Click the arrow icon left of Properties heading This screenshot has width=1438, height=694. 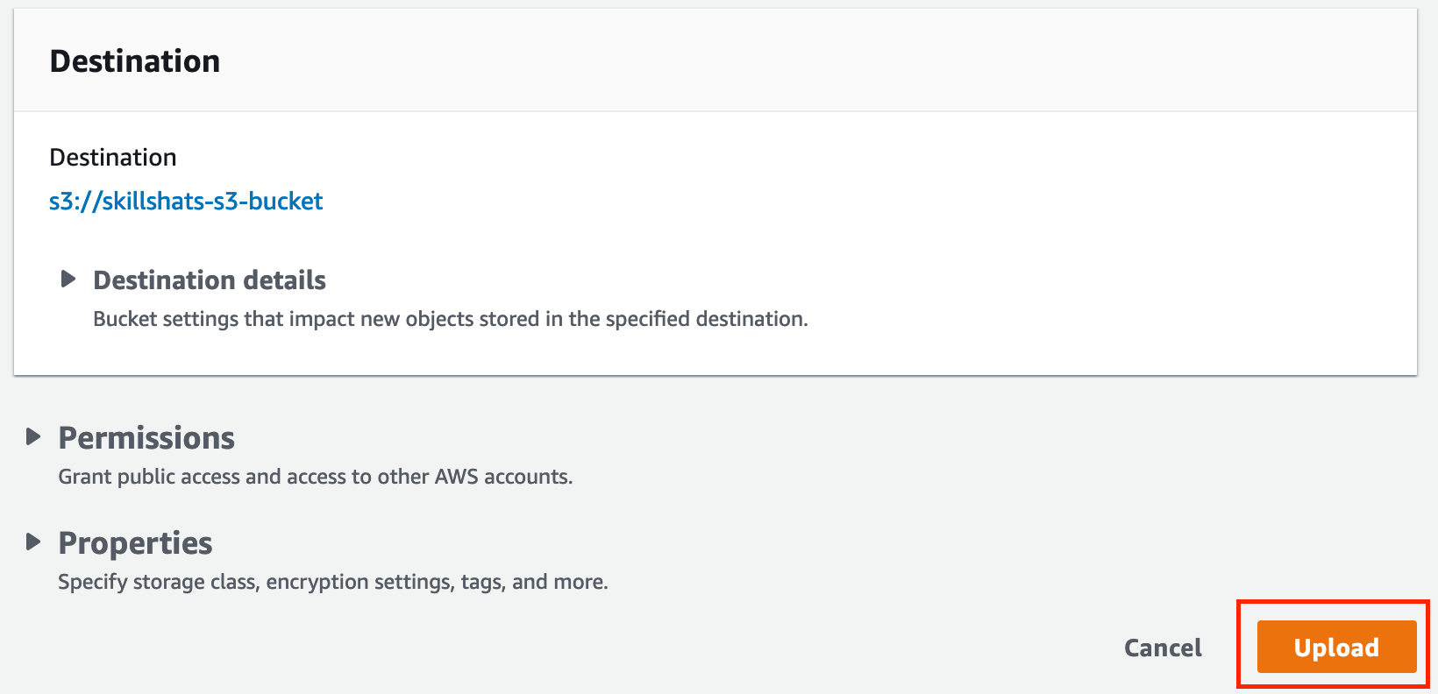point(32,542)
